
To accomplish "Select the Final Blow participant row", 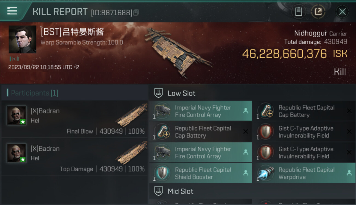I will pos(74,119).
